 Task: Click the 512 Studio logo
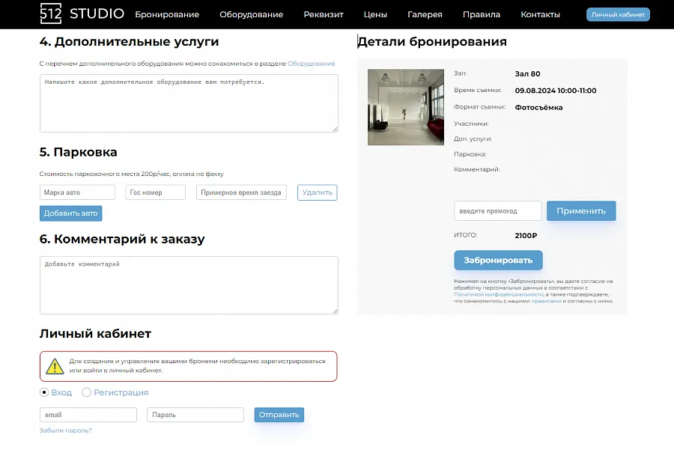coord(82,13)
